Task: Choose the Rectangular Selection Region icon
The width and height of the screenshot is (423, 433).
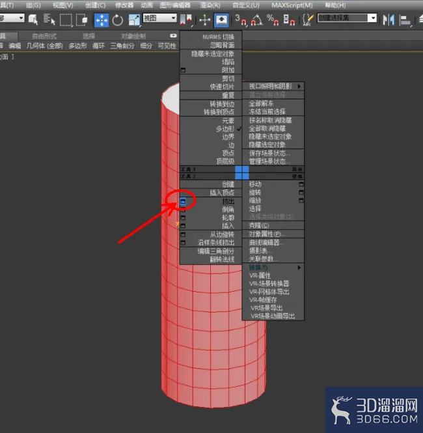Action: 66,20
